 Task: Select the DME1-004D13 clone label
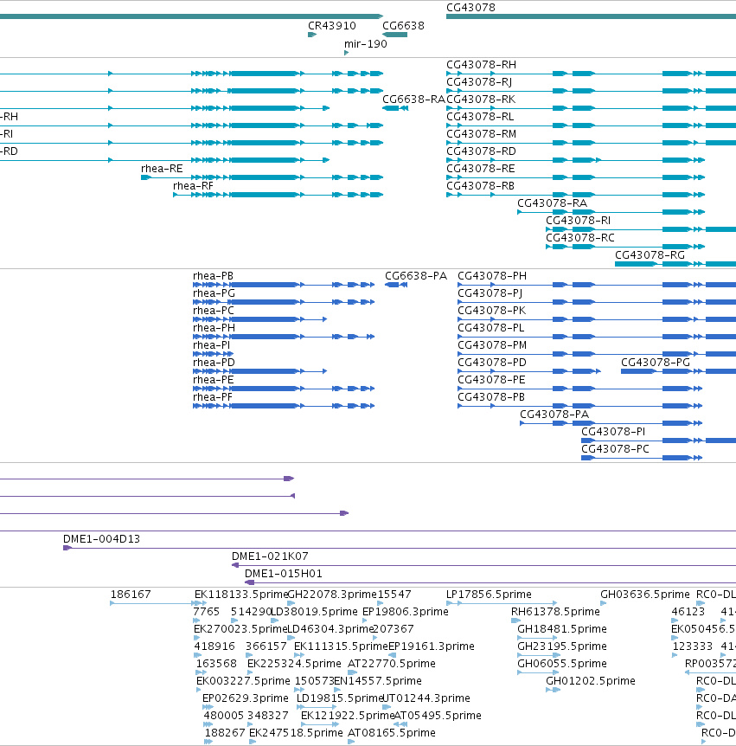point(102,539)
